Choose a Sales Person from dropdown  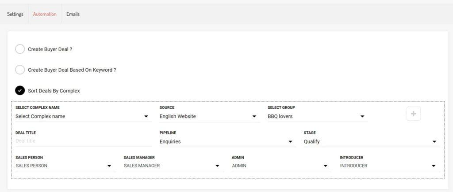pyautogui.click(x=64, y=166)
